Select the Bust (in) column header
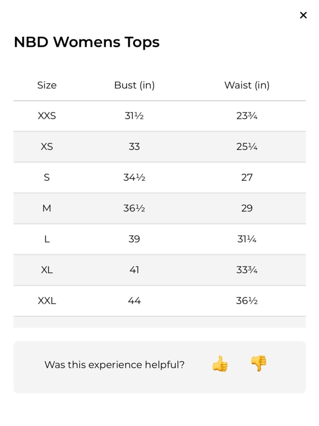 134,85
